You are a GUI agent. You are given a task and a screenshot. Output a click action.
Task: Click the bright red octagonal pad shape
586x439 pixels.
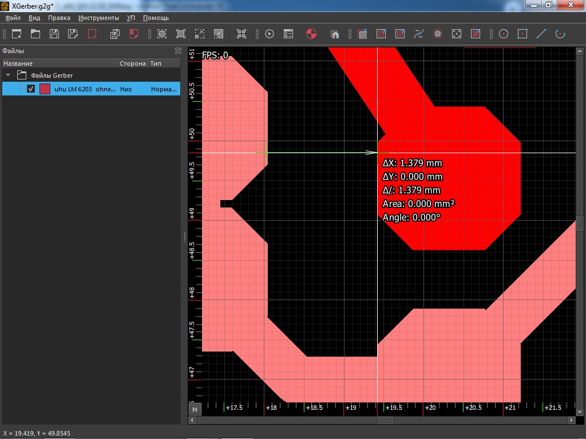(449, 178)
